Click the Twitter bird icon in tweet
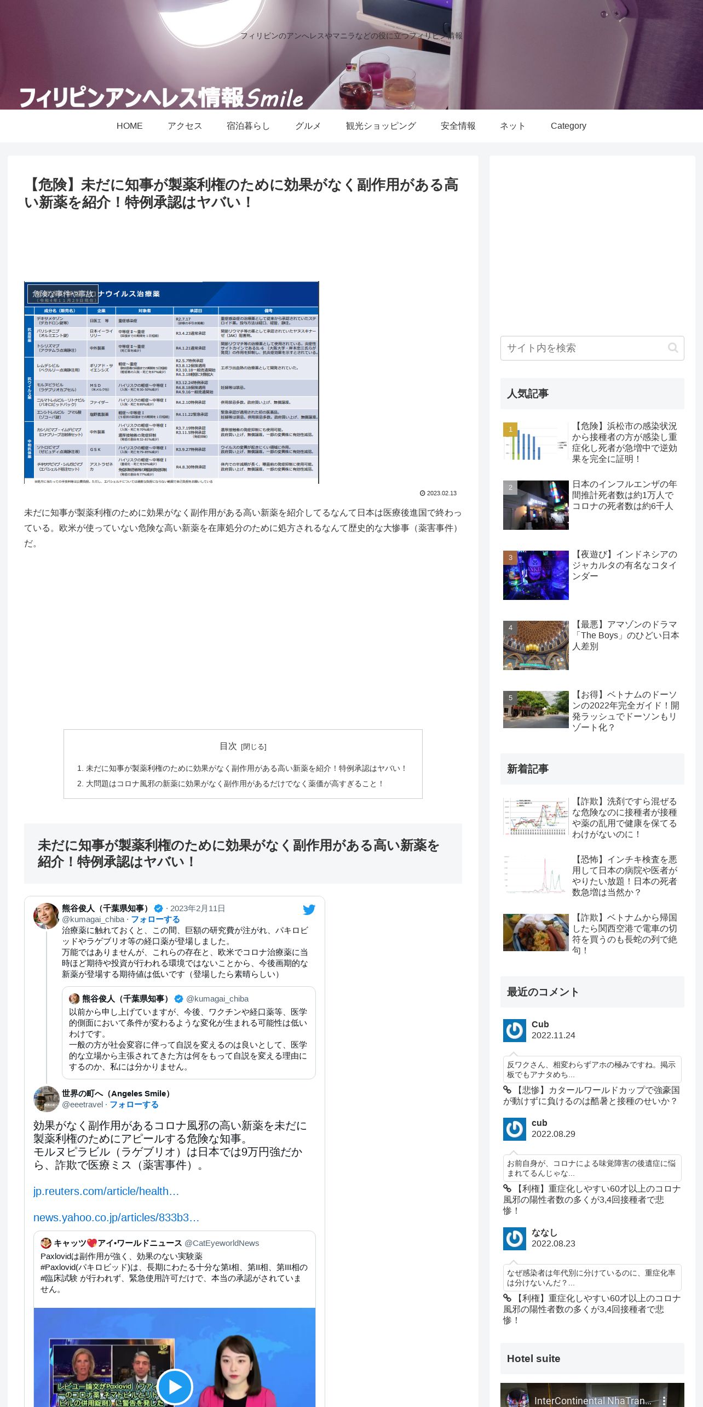The height and width of the screenshot is (1407, 703). coord(309,910)
